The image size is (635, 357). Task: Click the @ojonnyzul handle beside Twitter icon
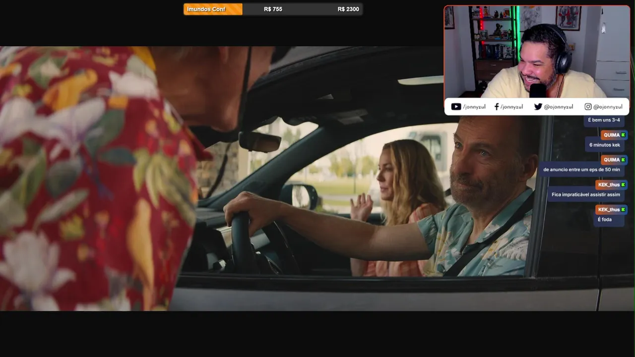(x=559, y=107)
